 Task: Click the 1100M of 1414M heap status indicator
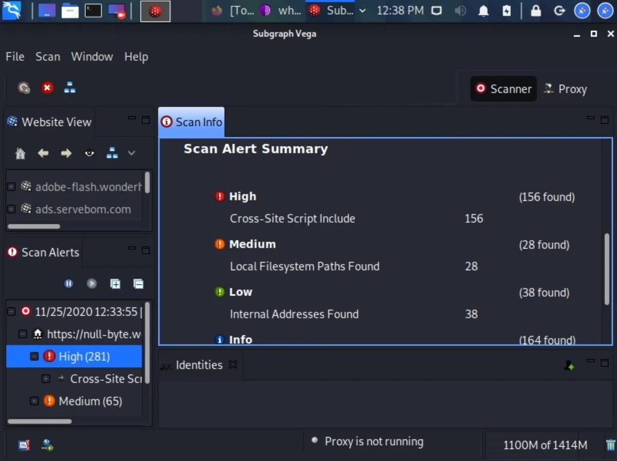coord(545,445)
